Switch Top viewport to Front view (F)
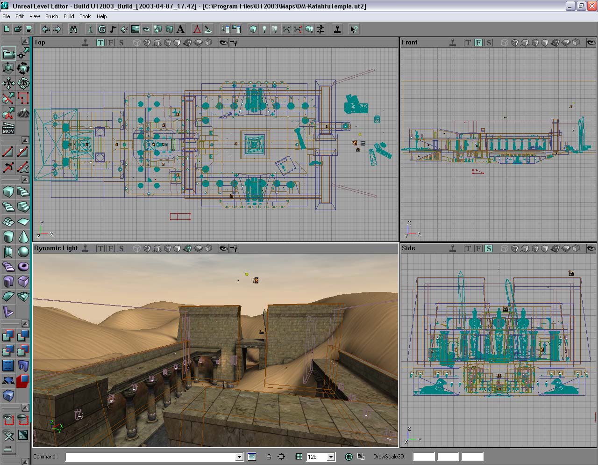Viewport: 598px width, 465px height. tap(111, 43)
